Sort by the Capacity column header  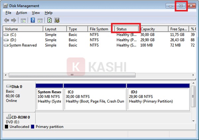[153, 29]
